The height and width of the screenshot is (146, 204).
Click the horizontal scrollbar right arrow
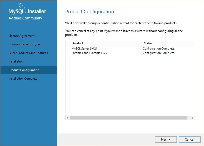(x=192, y=117)
